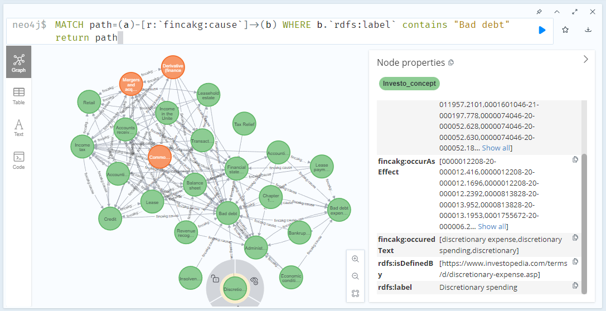The height and width of the screenshot is (311, 606).
Task: Toggle fullscreen for the result frame
Action: click(574, 12)
